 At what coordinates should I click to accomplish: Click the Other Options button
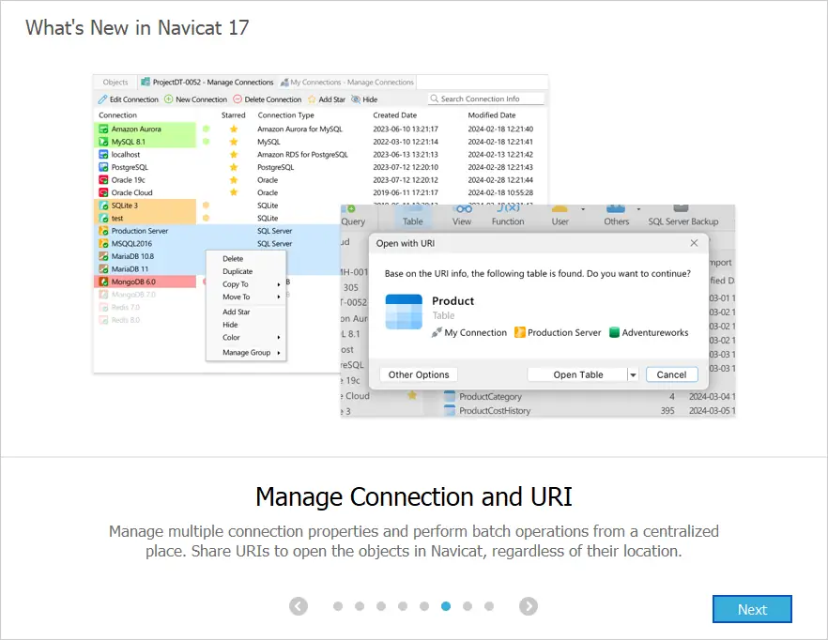click(419, 374)
